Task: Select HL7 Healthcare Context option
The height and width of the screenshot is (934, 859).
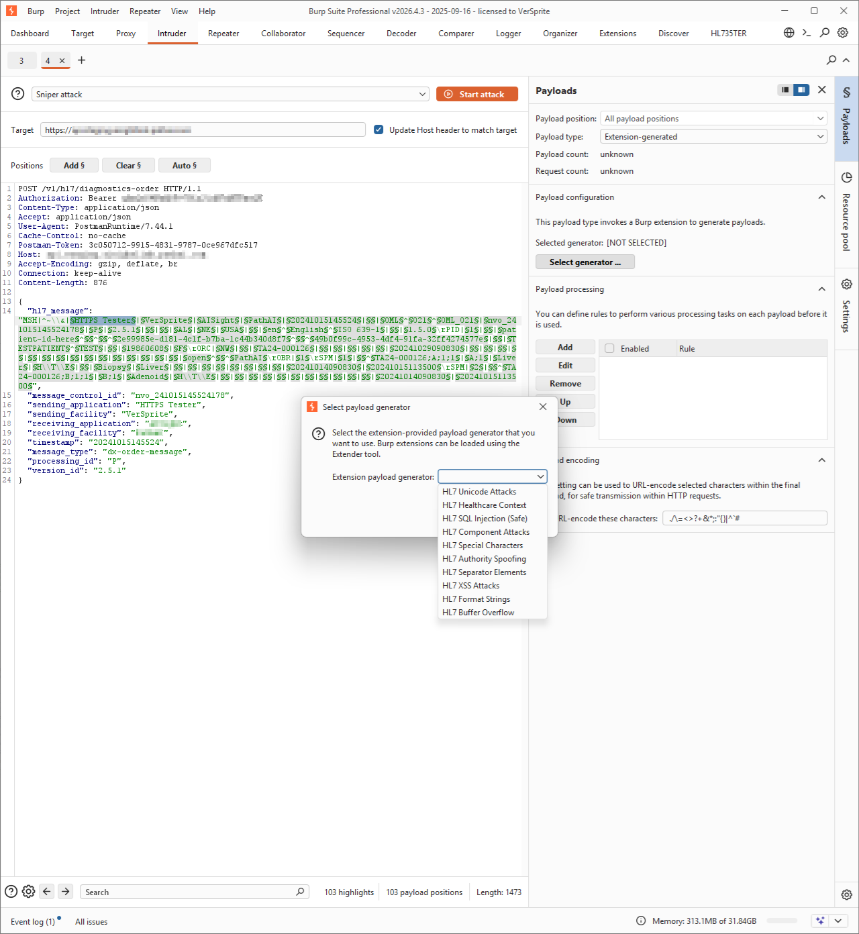Action: (x=493, y=505)
